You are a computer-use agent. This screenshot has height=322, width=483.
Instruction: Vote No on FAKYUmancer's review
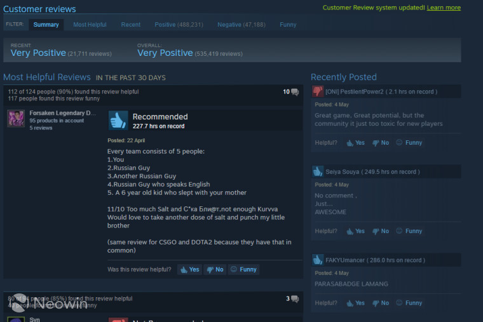point(381,303)
